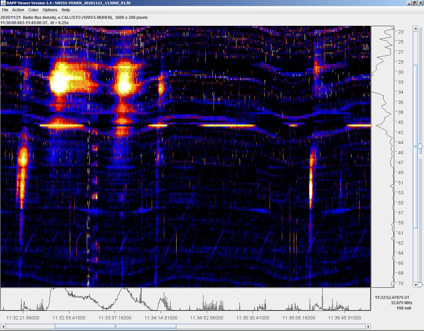Click the 32.875 MHz frequency readout
Screen dimensions: 424x331
click(401, 303)
